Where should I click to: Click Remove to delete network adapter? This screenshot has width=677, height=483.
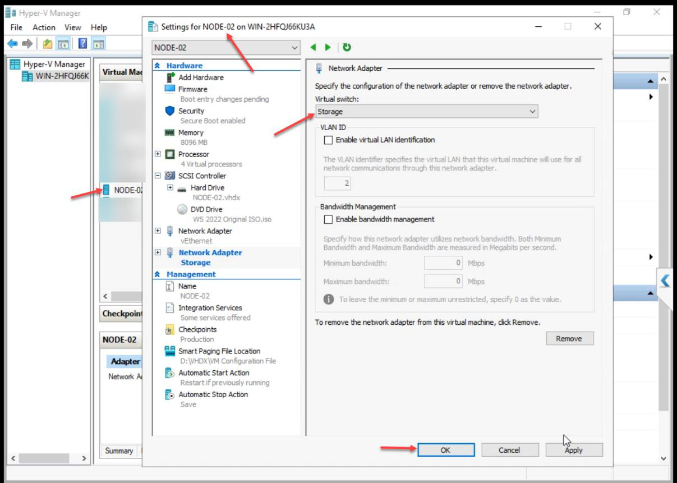[x=569, y=338]
